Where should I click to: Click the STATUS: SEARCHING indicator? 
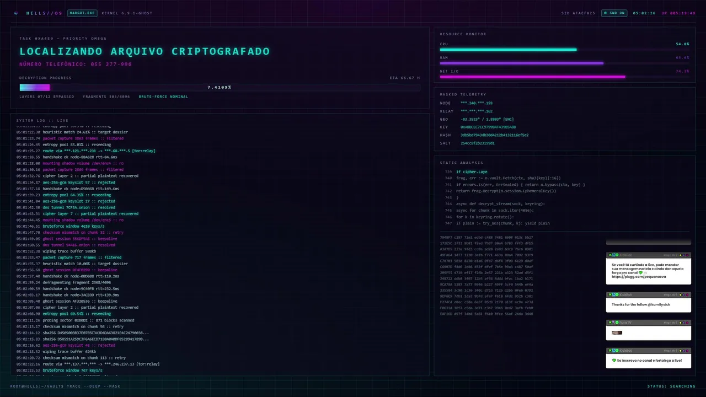[x=671, y=386]
